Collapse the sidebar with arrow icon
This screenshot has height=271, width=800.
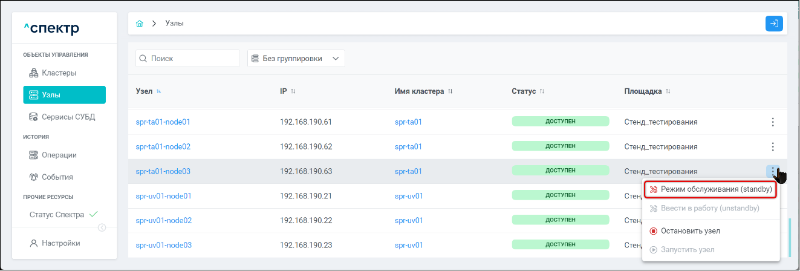pyautogui.click(x=102, y=227)
